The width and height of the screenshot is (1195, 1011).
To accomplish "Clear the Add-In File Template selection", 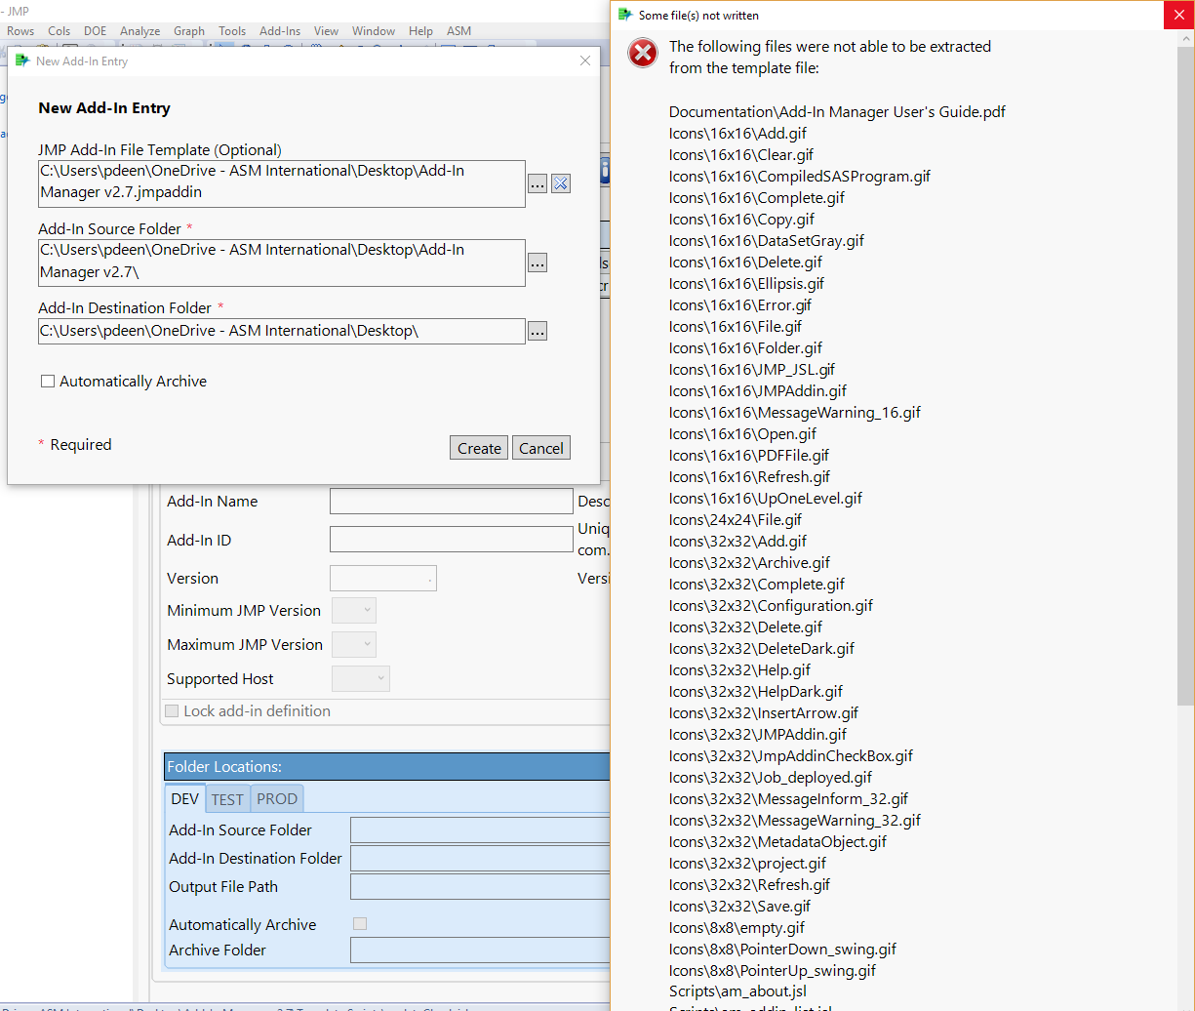I will 560,183.
